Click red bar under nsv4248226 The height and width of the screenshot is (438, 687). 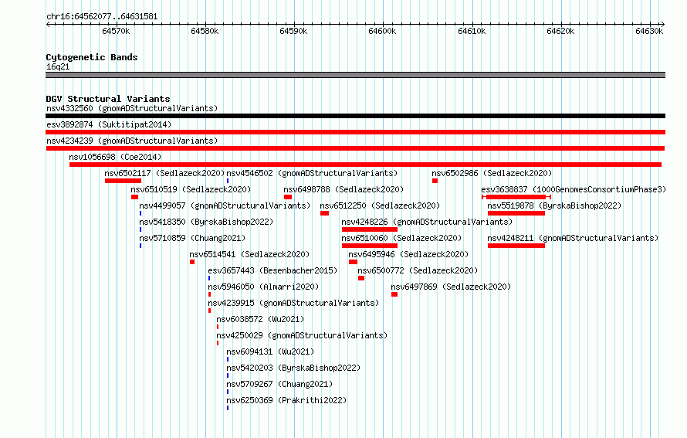(369, 229)
